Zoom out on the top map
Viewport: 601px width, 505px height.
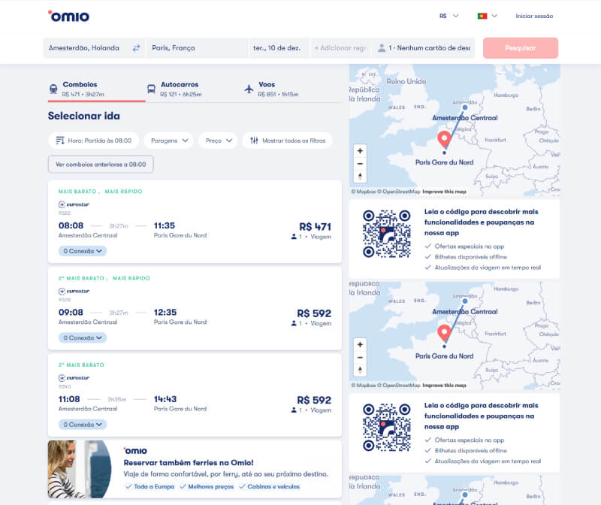(x=360, y=164)
